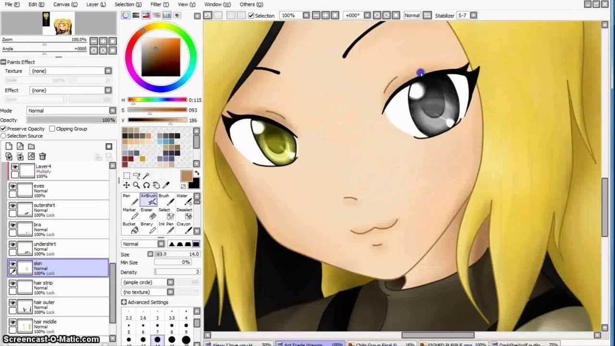Click the Hue slider bar

click(157, 100)
